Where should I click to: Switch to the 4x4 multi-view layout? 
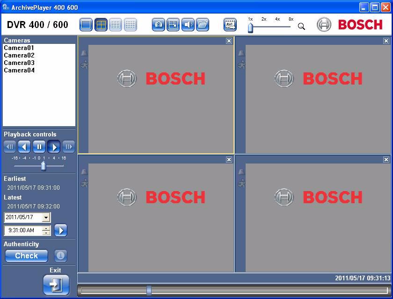(131, 25)
